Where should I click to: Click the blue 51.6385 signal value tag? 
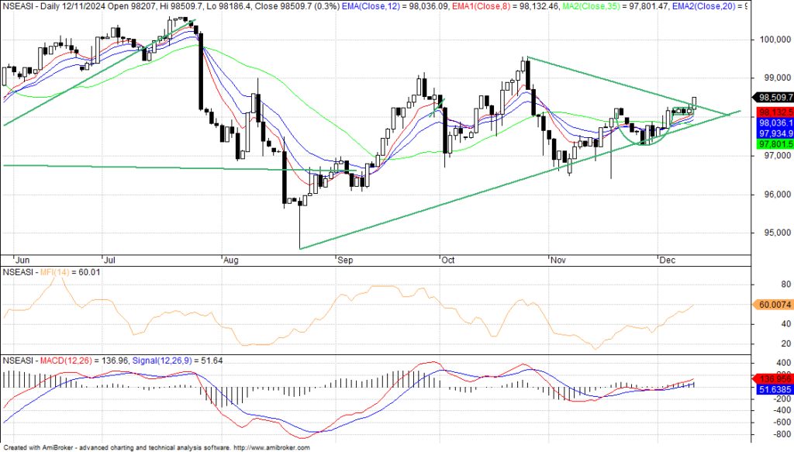[x=772, y=388]
